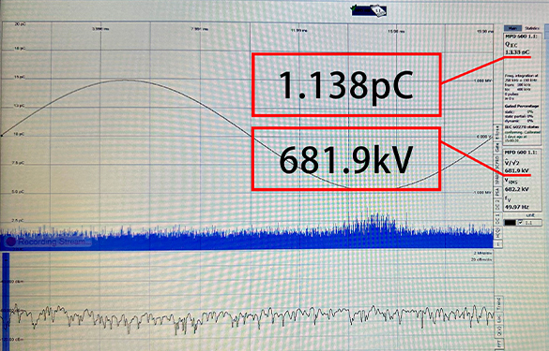Screen dimensions: 549x351
Task: Click the blue cursor bar in spectrum chart
Action: pyautogui.click(x=6, y=300)
